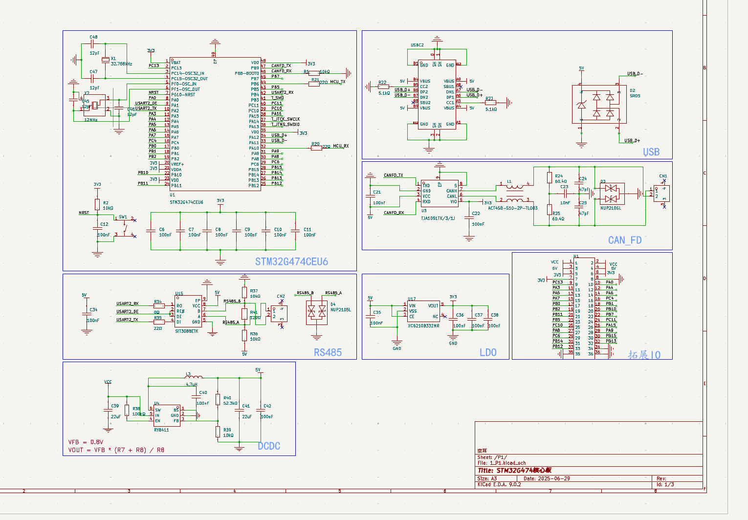Select capacitor C48 in the oscillator circuit

pos(91,44)
